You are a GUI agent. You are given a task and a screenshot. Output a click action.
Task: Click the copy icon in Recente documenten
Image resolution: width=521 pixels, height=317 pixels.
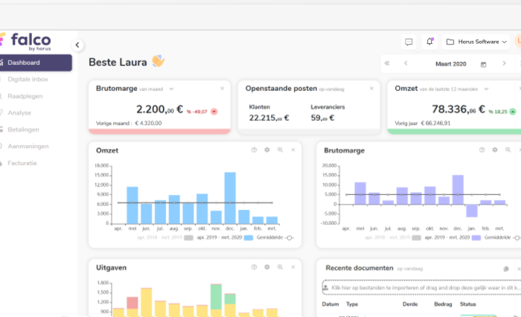coord(506,269)
